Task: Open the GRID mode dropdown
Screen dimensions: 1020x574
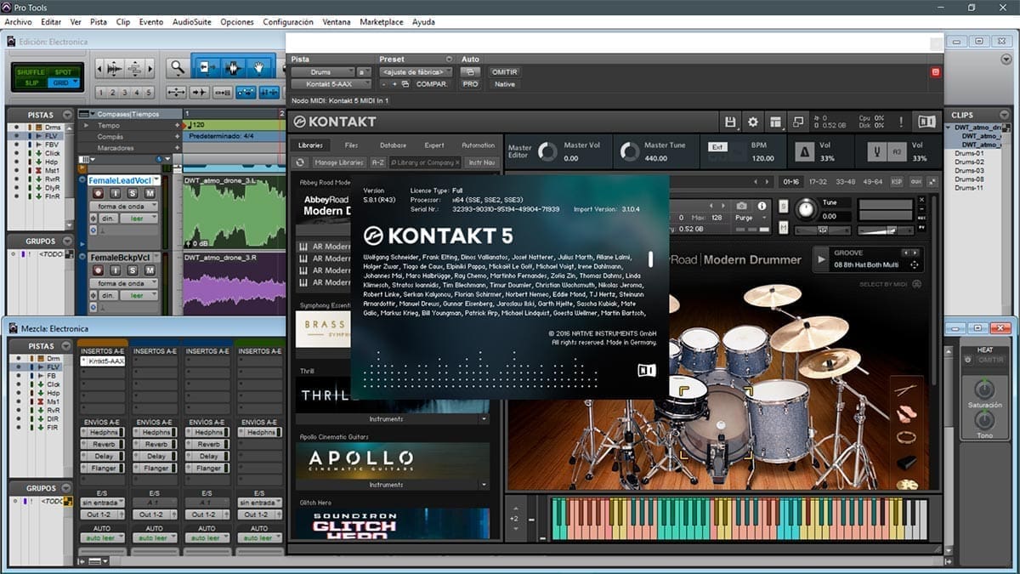Action: tap(65, 82)
